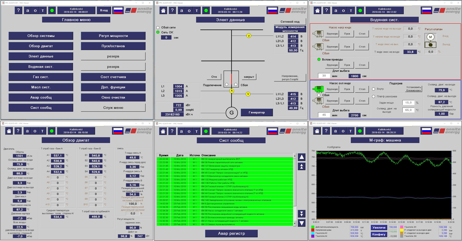Screen dimensions: 462x241
Task: Click the Russian flag in Главное меню window
Action: tap(118, 10)
